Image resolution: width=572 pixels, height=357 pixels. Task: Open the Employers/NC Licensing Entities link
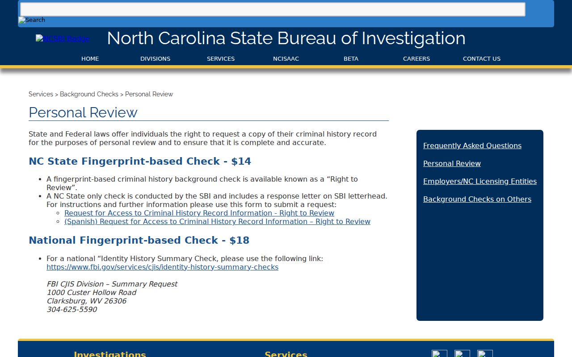point(480,181)
